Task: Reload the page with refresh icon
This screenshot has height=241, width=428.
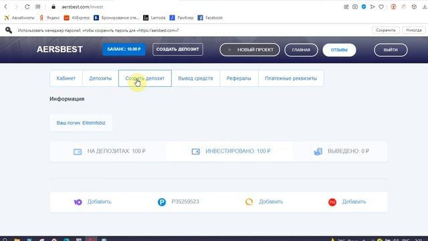Action: (27, 7)
